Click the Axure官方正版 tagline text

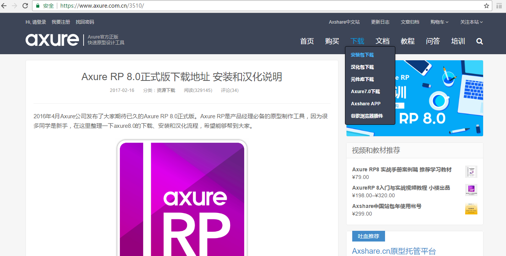coord(103,37)
